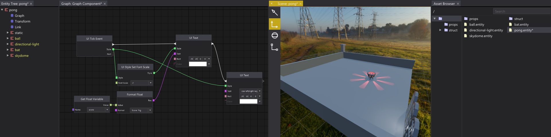551x137 pixels.
Task: Click the collapse arrow left of Scene tab
Action: [x=271, y=4]
